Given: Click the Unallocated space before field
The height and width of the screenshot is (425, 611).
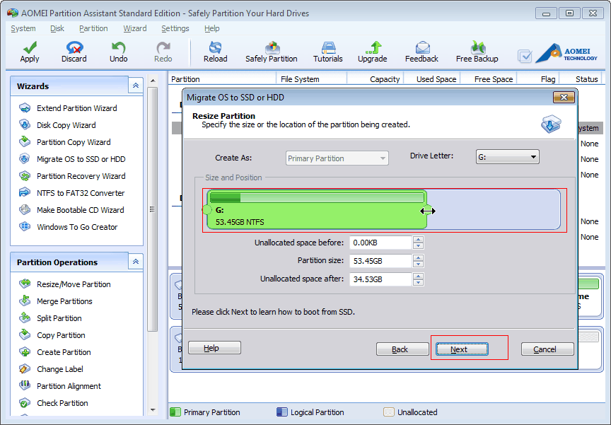Looking at the screenshot, I should 380,243.
